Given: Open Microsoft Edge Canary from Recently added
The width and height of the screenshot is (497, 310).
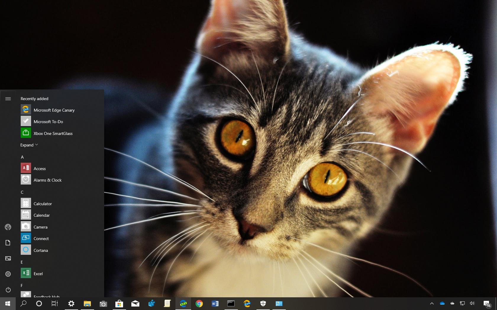Looking at the screenshot, I should [x=54, y=110].
